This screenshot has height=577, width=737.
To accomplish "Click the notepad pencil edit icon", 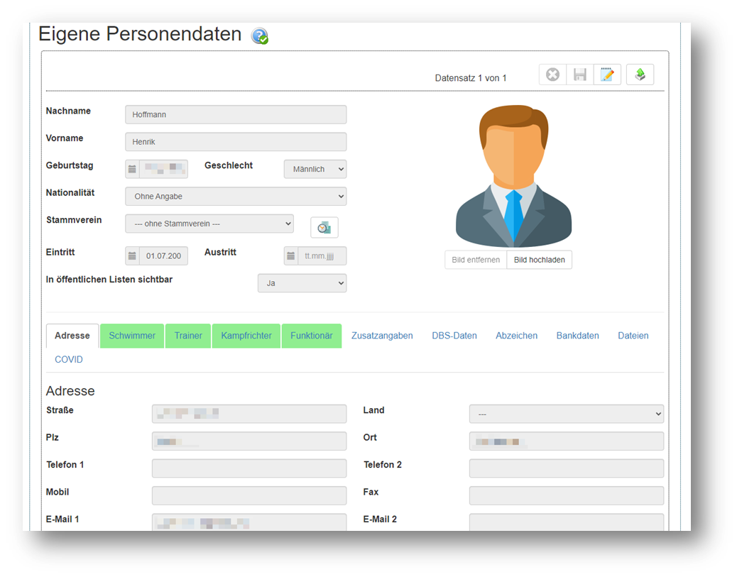I will [607, 75].
